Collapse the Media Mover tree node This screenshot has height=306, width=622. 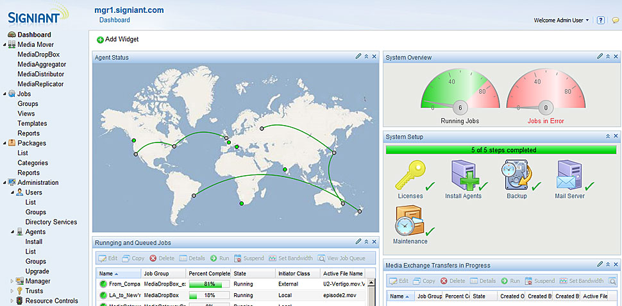(5, 45)
